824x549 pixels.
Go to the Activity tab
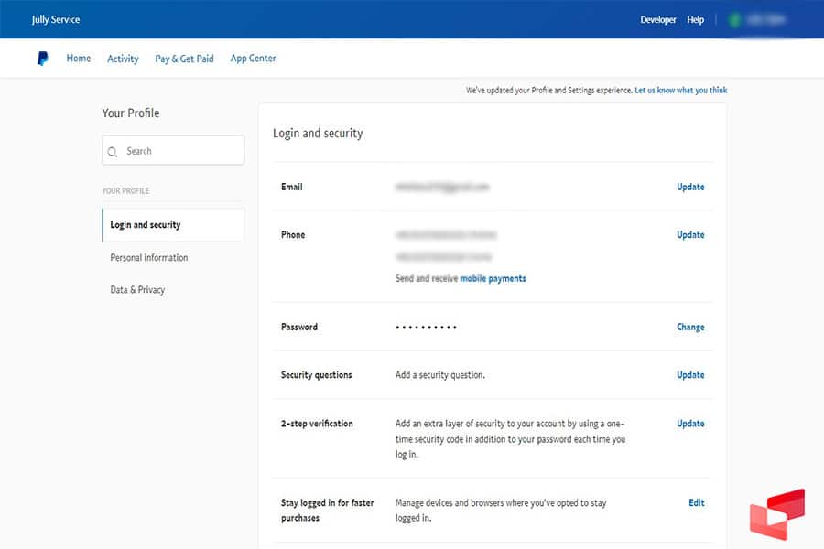(x=123, y=59)
